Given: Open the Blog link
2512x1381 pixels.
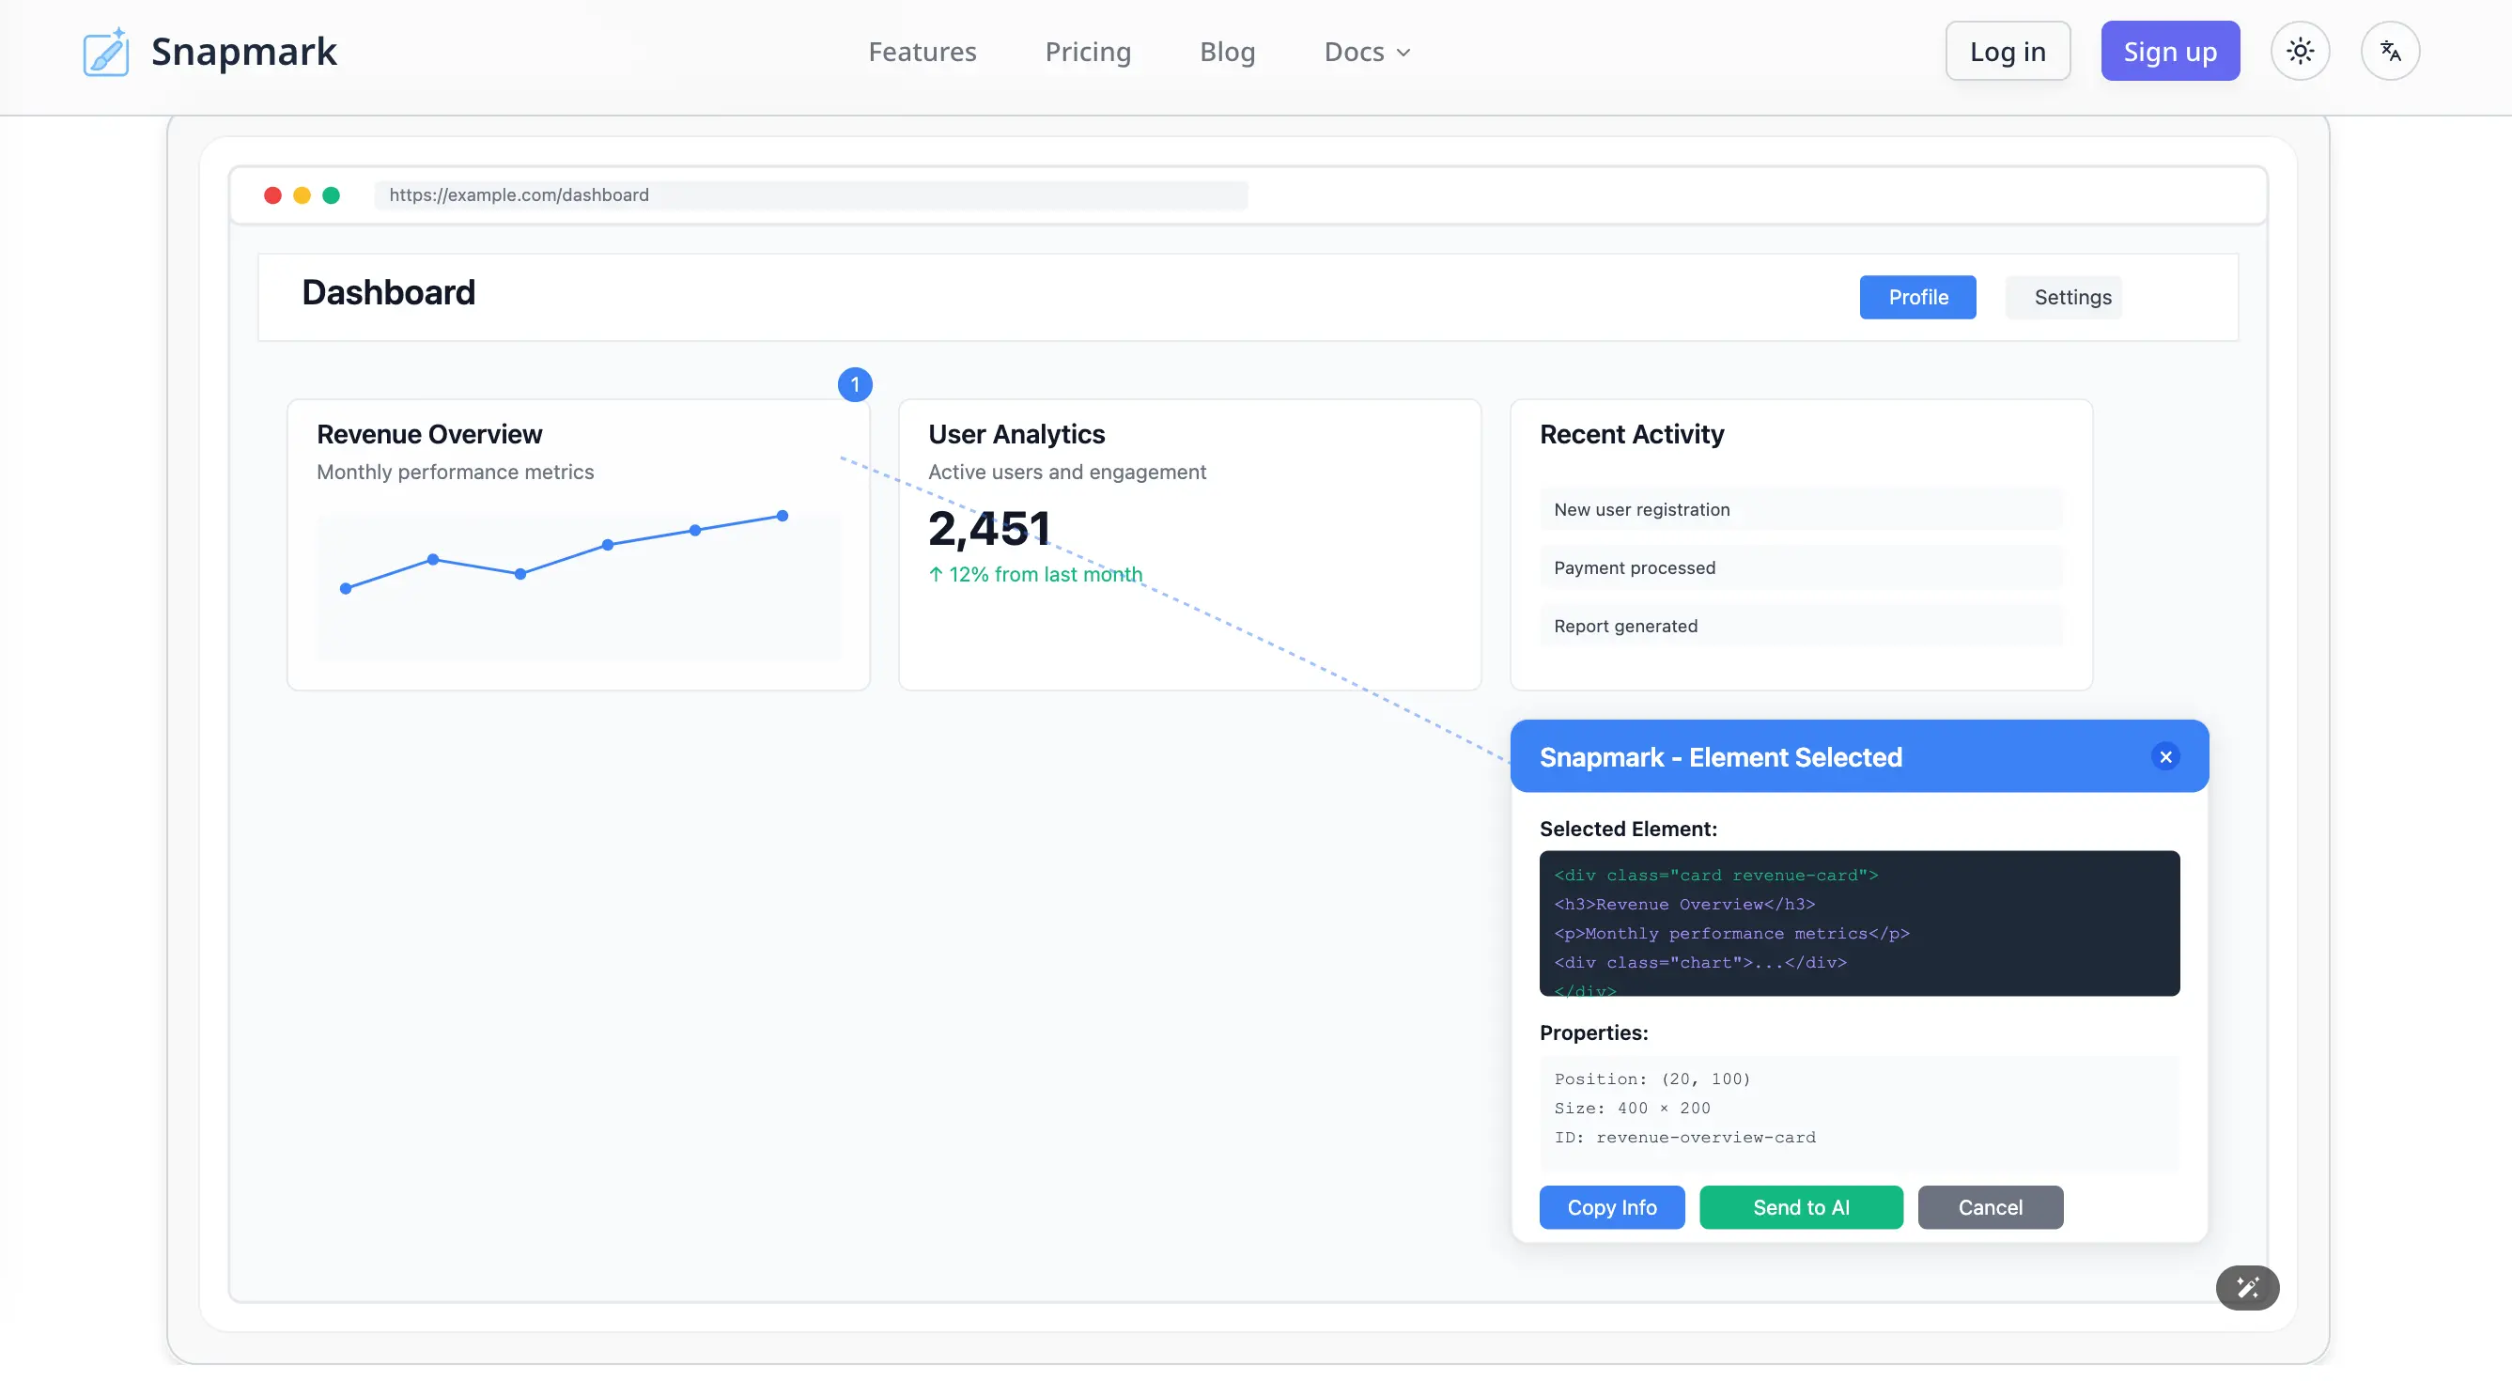Looking at the screenshot, I should (x=1227, y=52).
